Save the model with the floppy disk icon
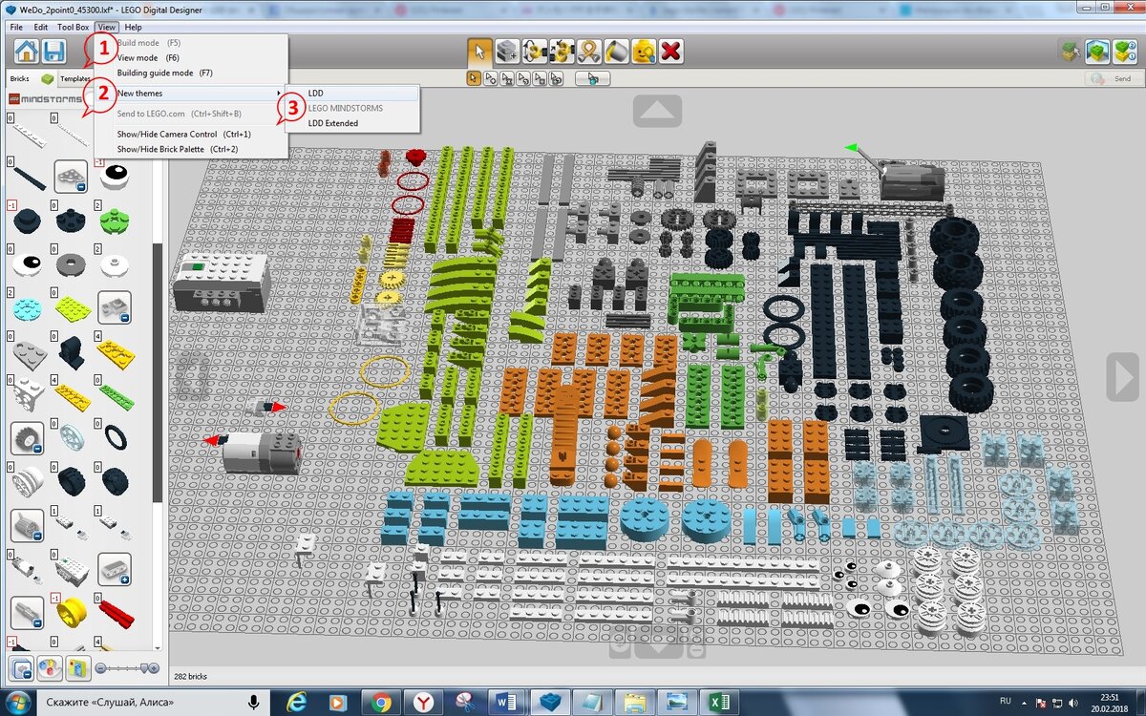Viewport: 1146px width, 716px height. point(54,52)
